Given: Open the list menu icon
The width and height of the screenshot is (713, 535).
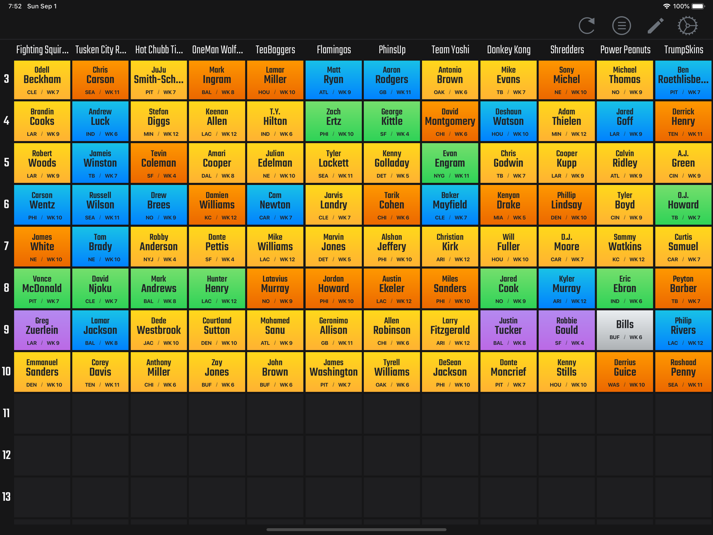Looking at the screenshot, I should (621, 26).
